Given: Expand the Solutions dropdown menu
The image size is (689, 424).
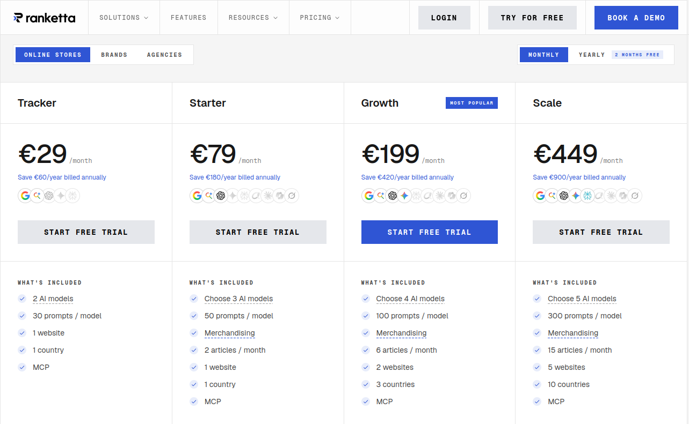Looking at the screenshot, I should coord(124,18).
